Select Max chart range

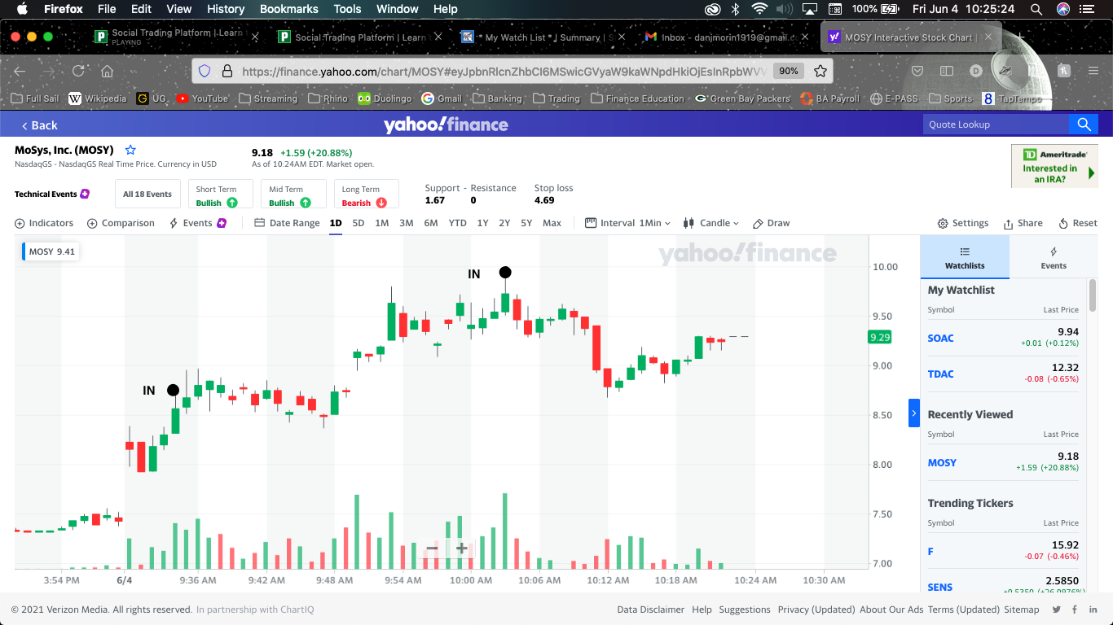coord(552,223)
